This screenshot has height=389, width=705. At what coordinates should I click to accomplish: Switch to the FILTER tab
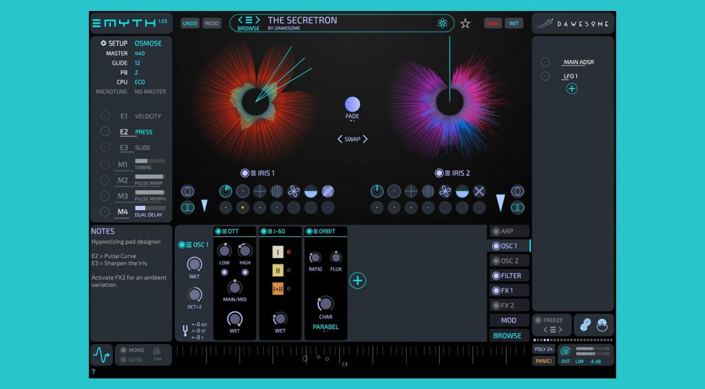click(x=510, y=275)
